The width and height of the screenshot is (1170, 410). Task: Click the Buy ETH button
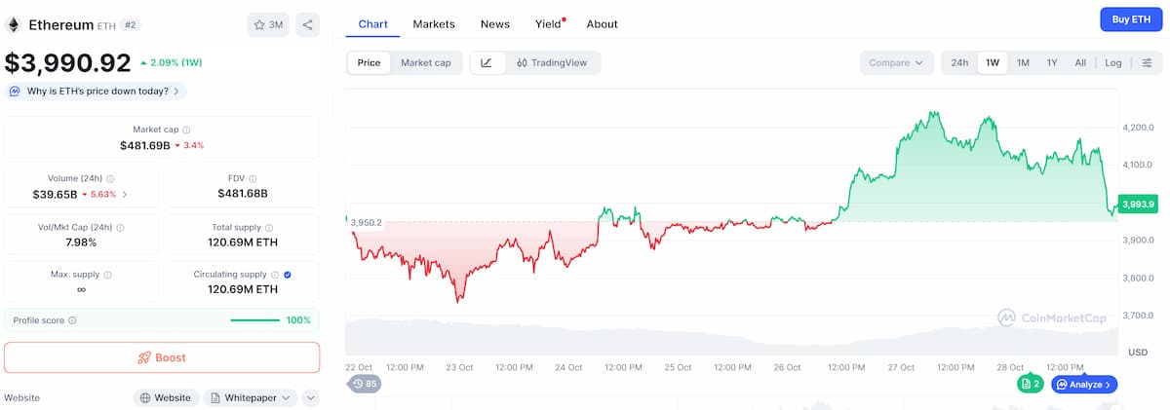(1131, 19)
